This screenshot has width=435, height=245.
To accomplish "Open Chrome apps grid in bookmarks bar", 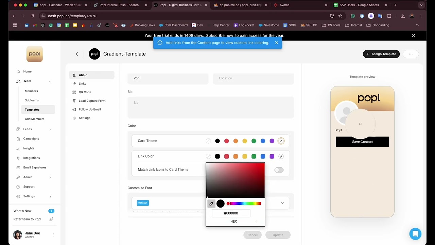I will click(15, 25).
